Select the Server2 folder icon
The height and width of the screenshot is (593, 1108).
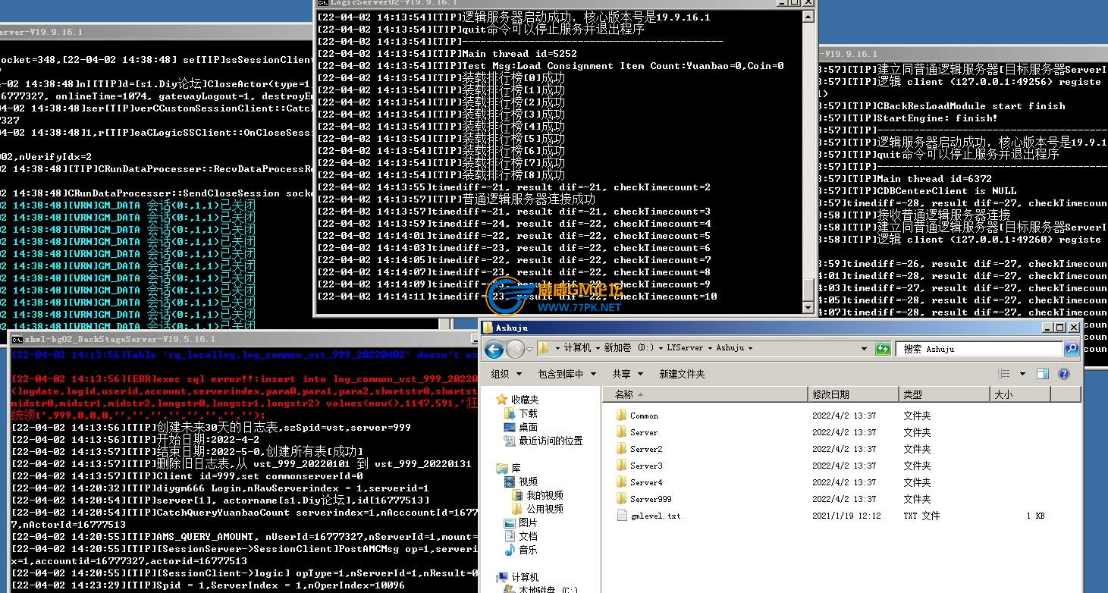point(621,449)
